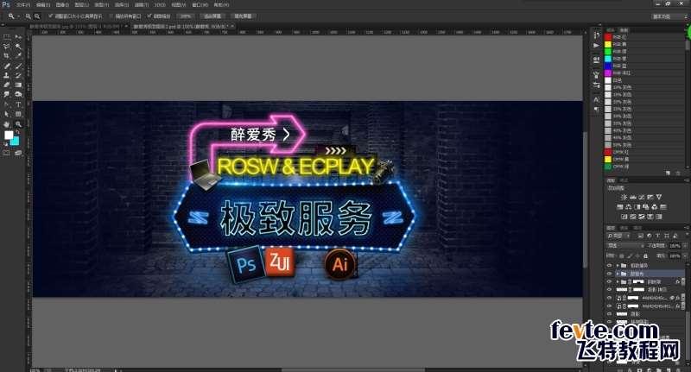
Task: Choose zoom-out mode in options bar
Action: [x=37, y=16]
